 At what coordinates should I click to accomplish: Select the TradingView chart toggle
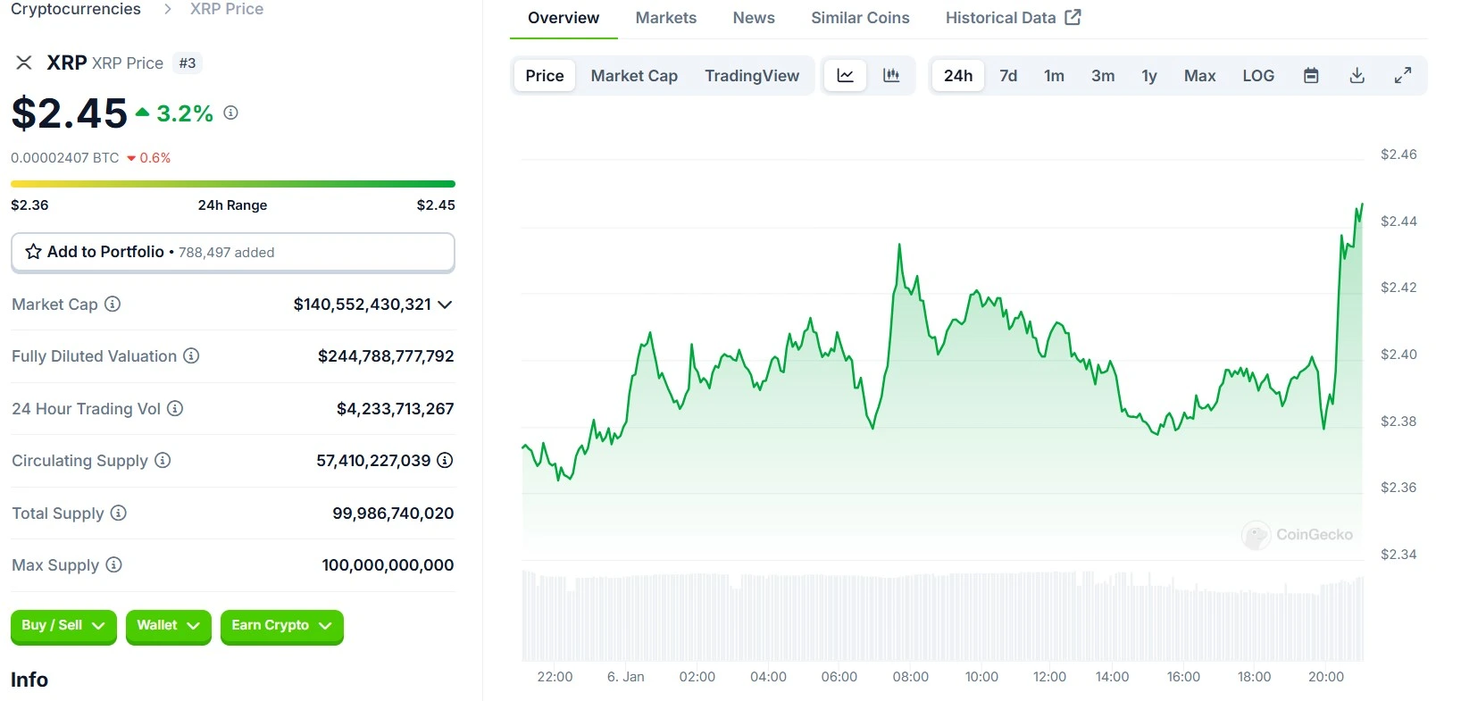[752, 76]
